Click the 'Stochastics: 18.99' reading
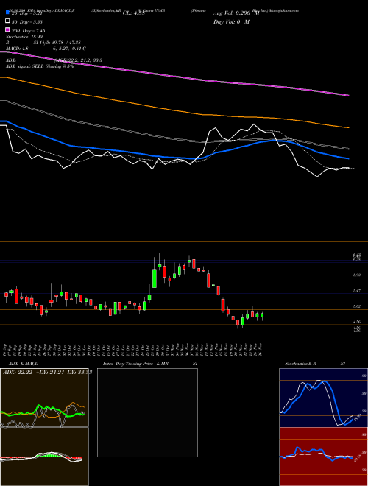 click(24, 37)
